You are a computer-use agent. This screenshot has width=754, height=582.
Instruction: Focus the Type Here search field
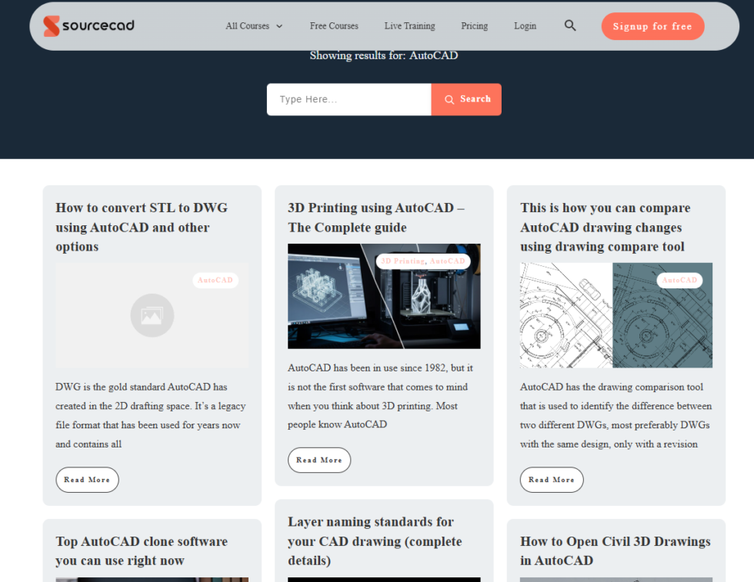[x=349, y=99]
